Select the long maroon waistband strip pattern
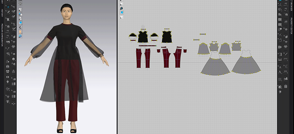Image resolution: width=294 pixels, height=134 pixels. (x=147, y=46)
